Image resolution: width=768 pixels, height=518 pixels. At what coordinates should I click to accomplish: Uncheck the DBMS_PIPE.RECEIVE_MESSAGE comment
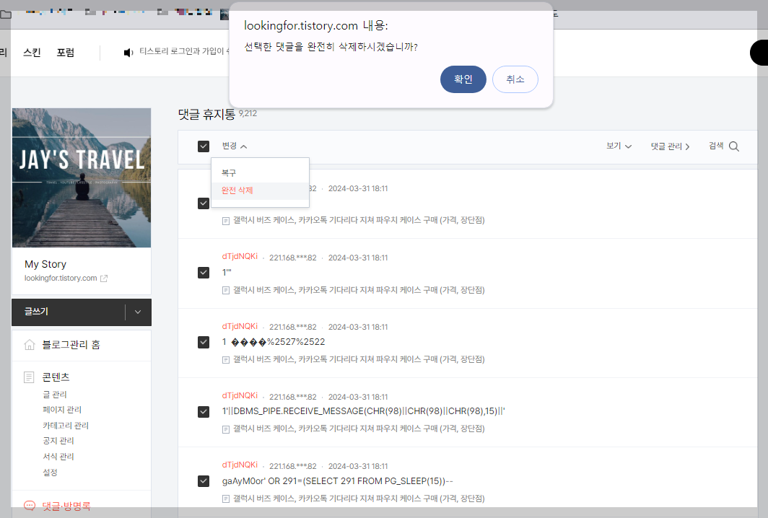click(204, 412)
